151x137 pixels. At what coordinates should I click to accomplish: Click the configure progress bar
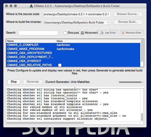click(131, 82)
